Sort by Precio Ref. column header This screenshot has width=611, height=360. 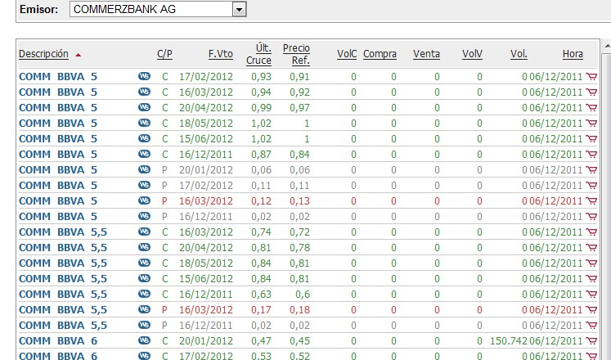coord(296,54)
